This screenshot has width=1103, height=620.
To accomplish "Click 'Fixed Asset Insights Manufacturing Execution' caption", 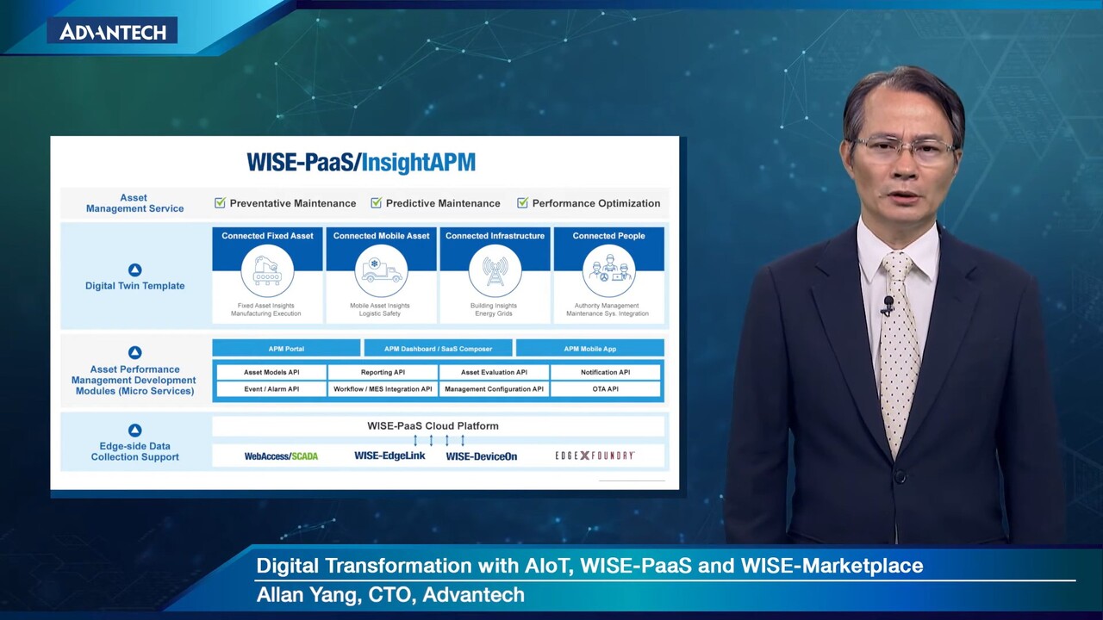I will [266, 309].
